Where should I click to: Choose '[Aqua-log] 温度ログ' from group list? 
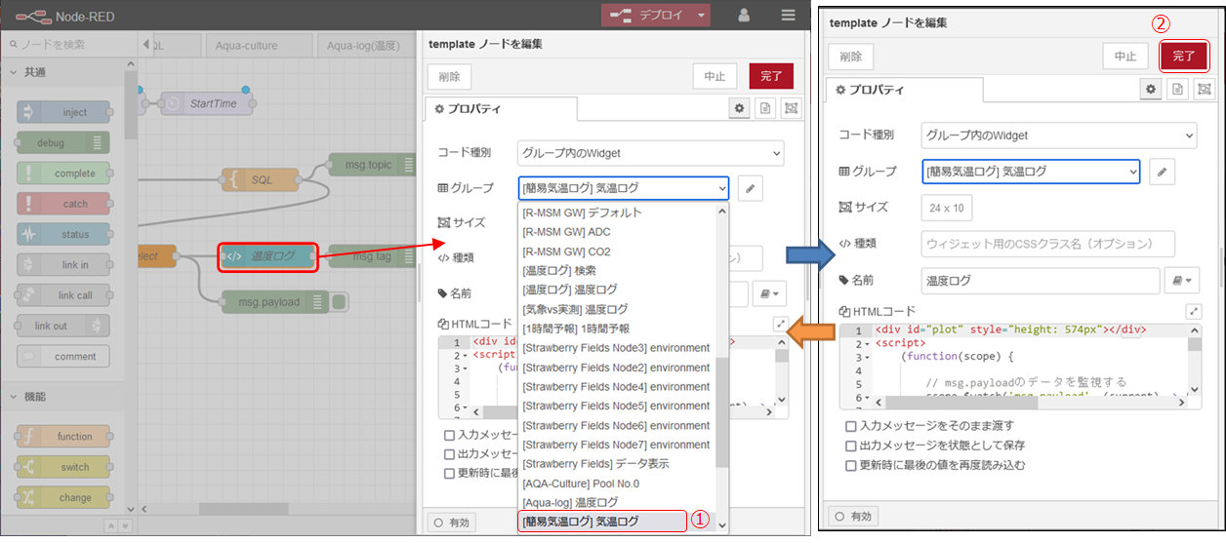[x=570, y=502]
